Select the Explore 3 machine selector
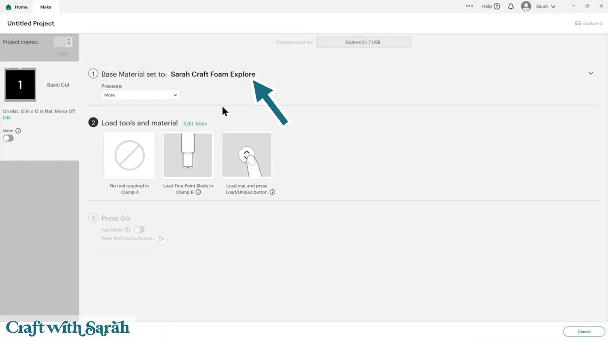608x340 pixels. pos(589,23)
